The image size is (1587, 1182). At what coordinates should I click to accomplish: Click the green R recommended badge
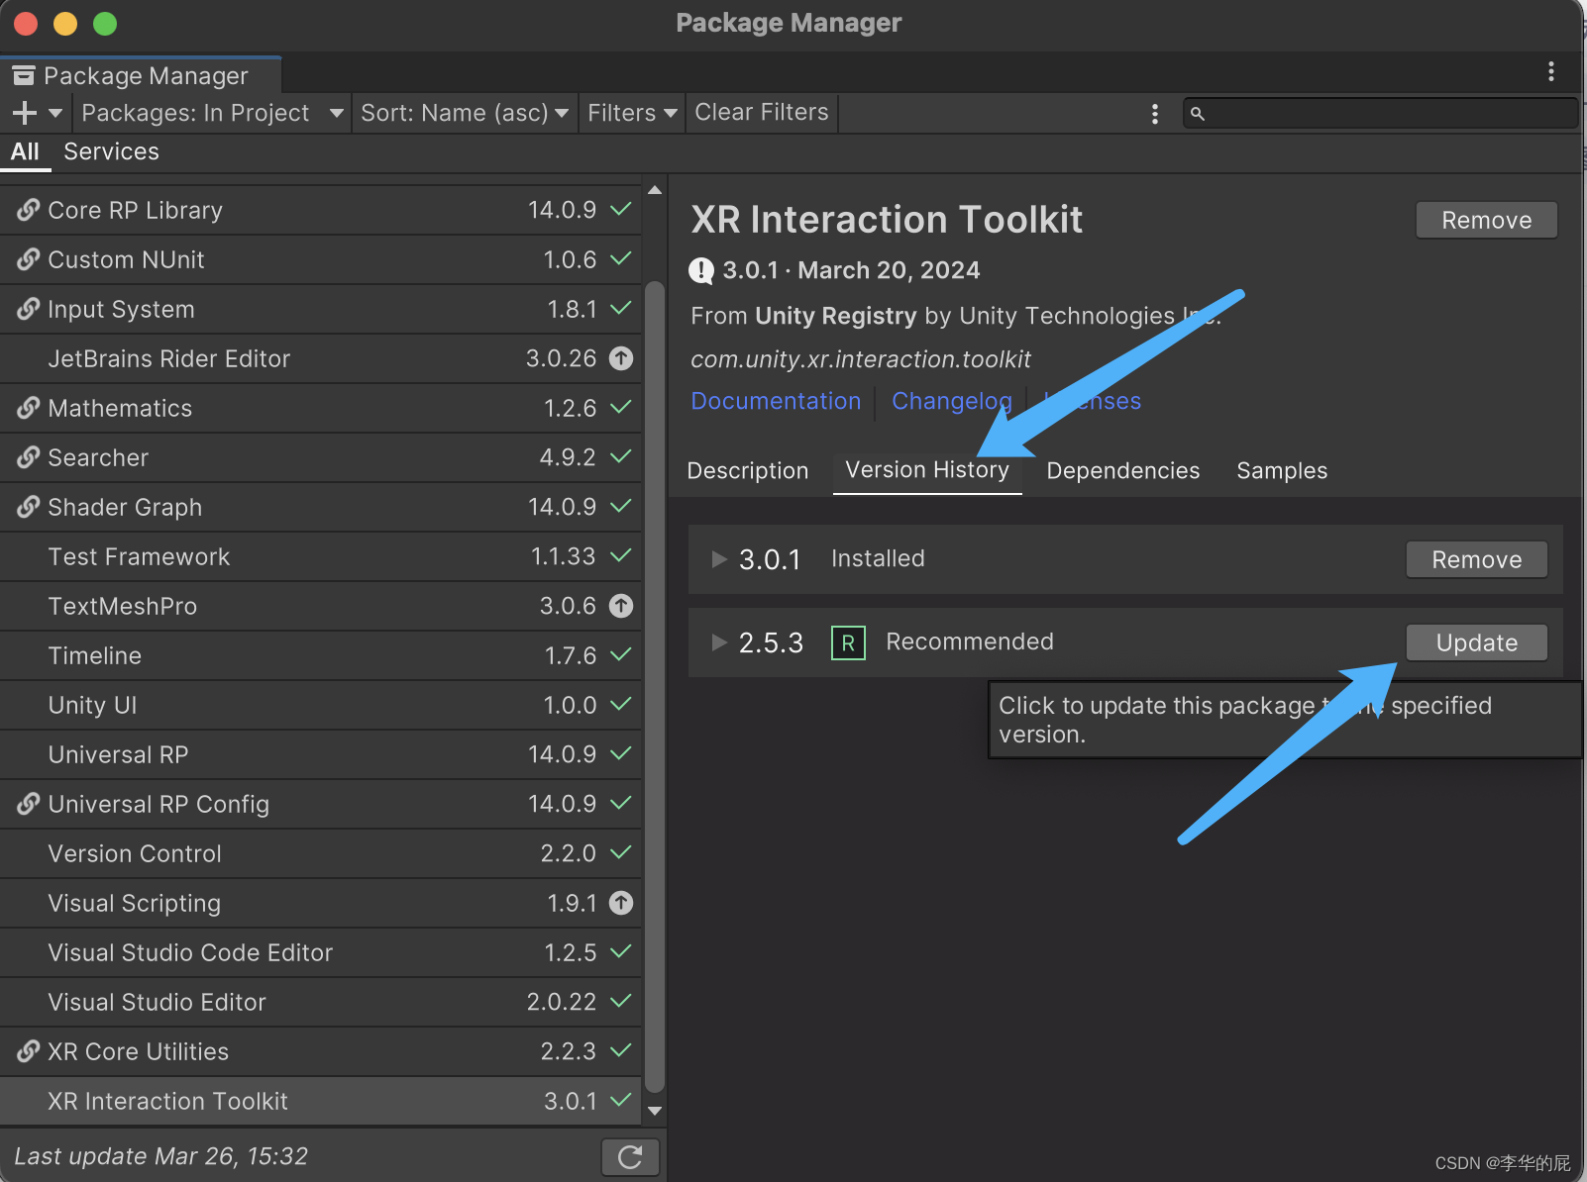pyautogui.click(x=848, y=643)
